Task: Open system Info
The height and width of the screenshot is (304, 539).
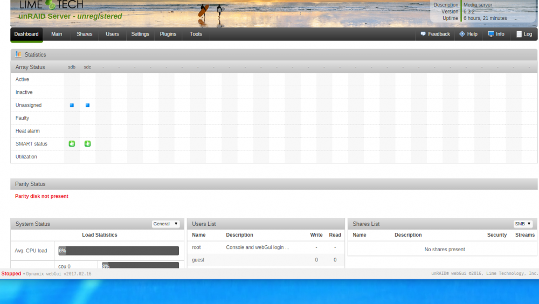Action: click(x=496, y=34)
